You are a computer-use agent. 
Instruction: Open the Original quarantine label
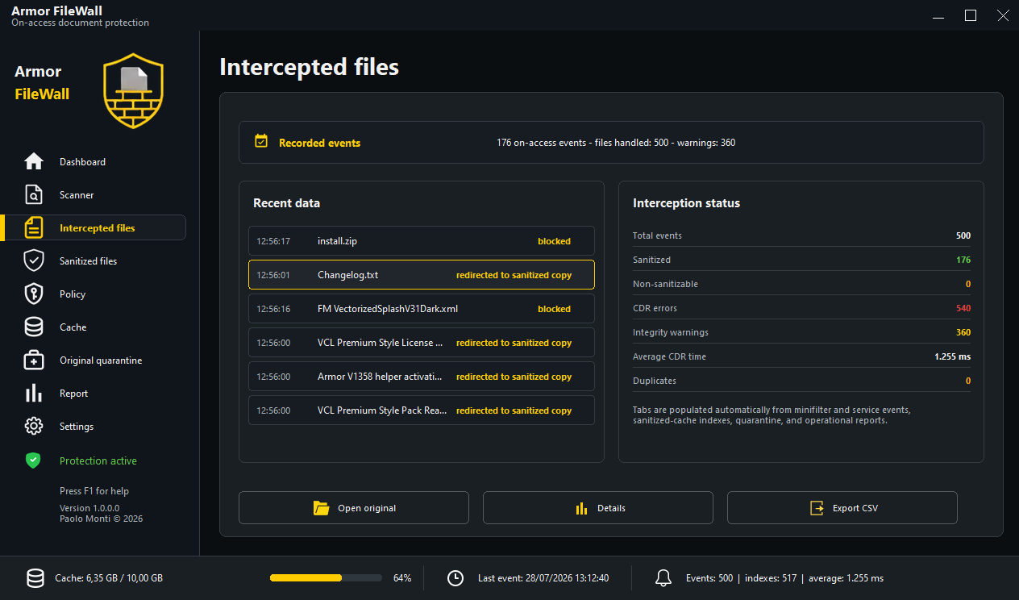point(101,360)
